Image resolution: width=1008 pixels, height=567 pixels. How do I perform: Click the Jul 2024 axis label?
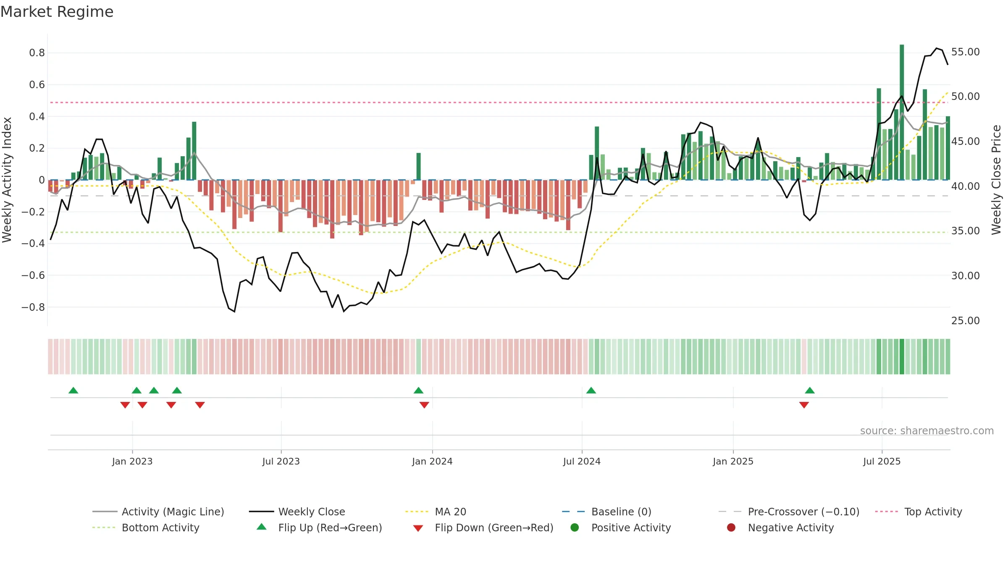coord(582,461)
